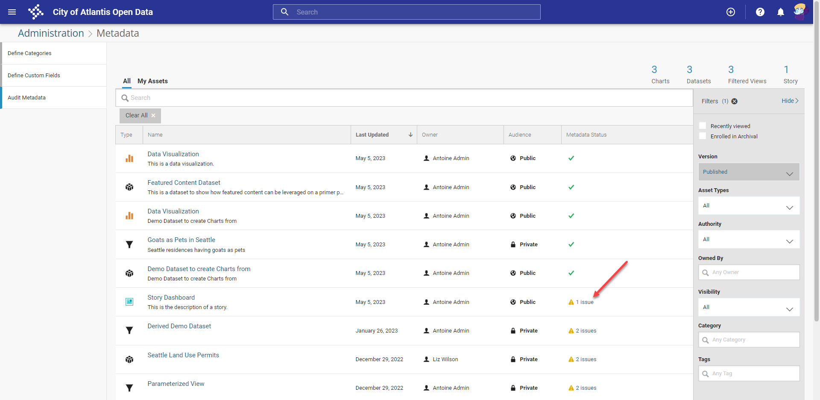
Task: Click the warning icon in Parameterized View row
Action: (x=571, y=388)
